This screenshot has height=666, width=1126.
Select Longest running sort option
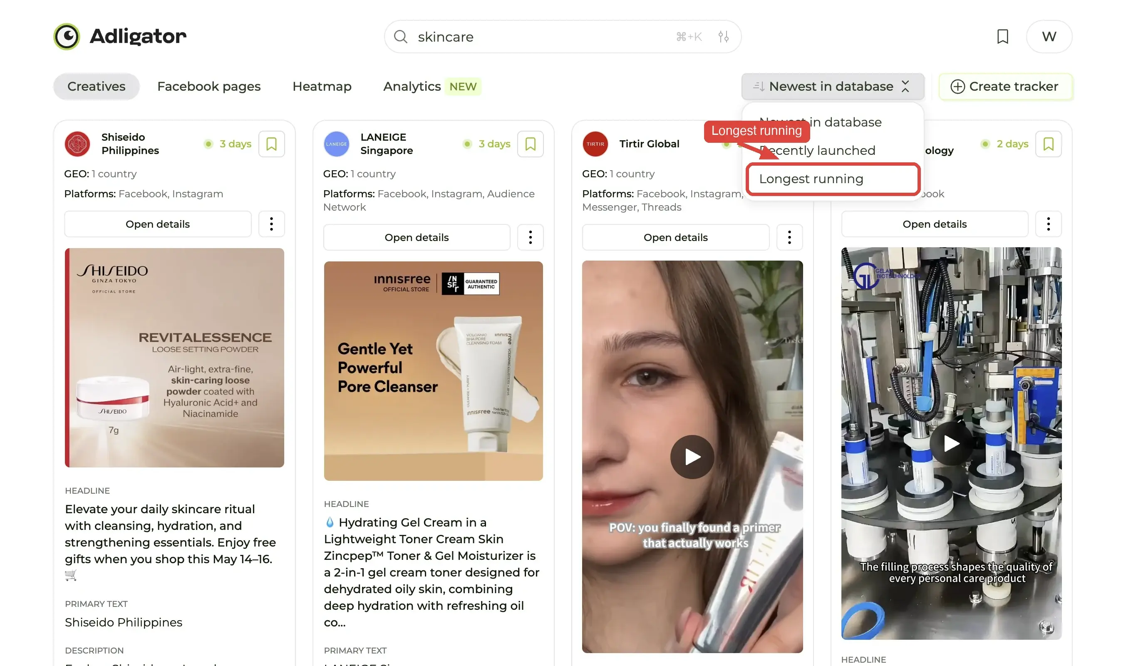pos(833,179)
